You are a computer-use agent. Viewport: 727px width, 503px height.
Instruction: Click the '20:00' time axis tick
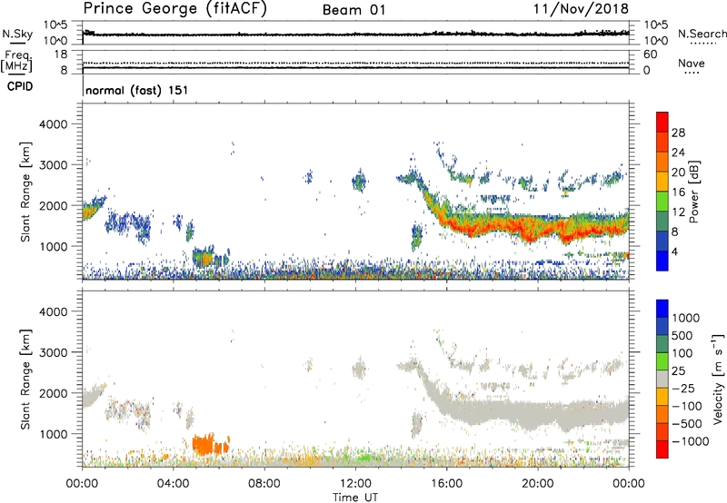click(538, 484)
